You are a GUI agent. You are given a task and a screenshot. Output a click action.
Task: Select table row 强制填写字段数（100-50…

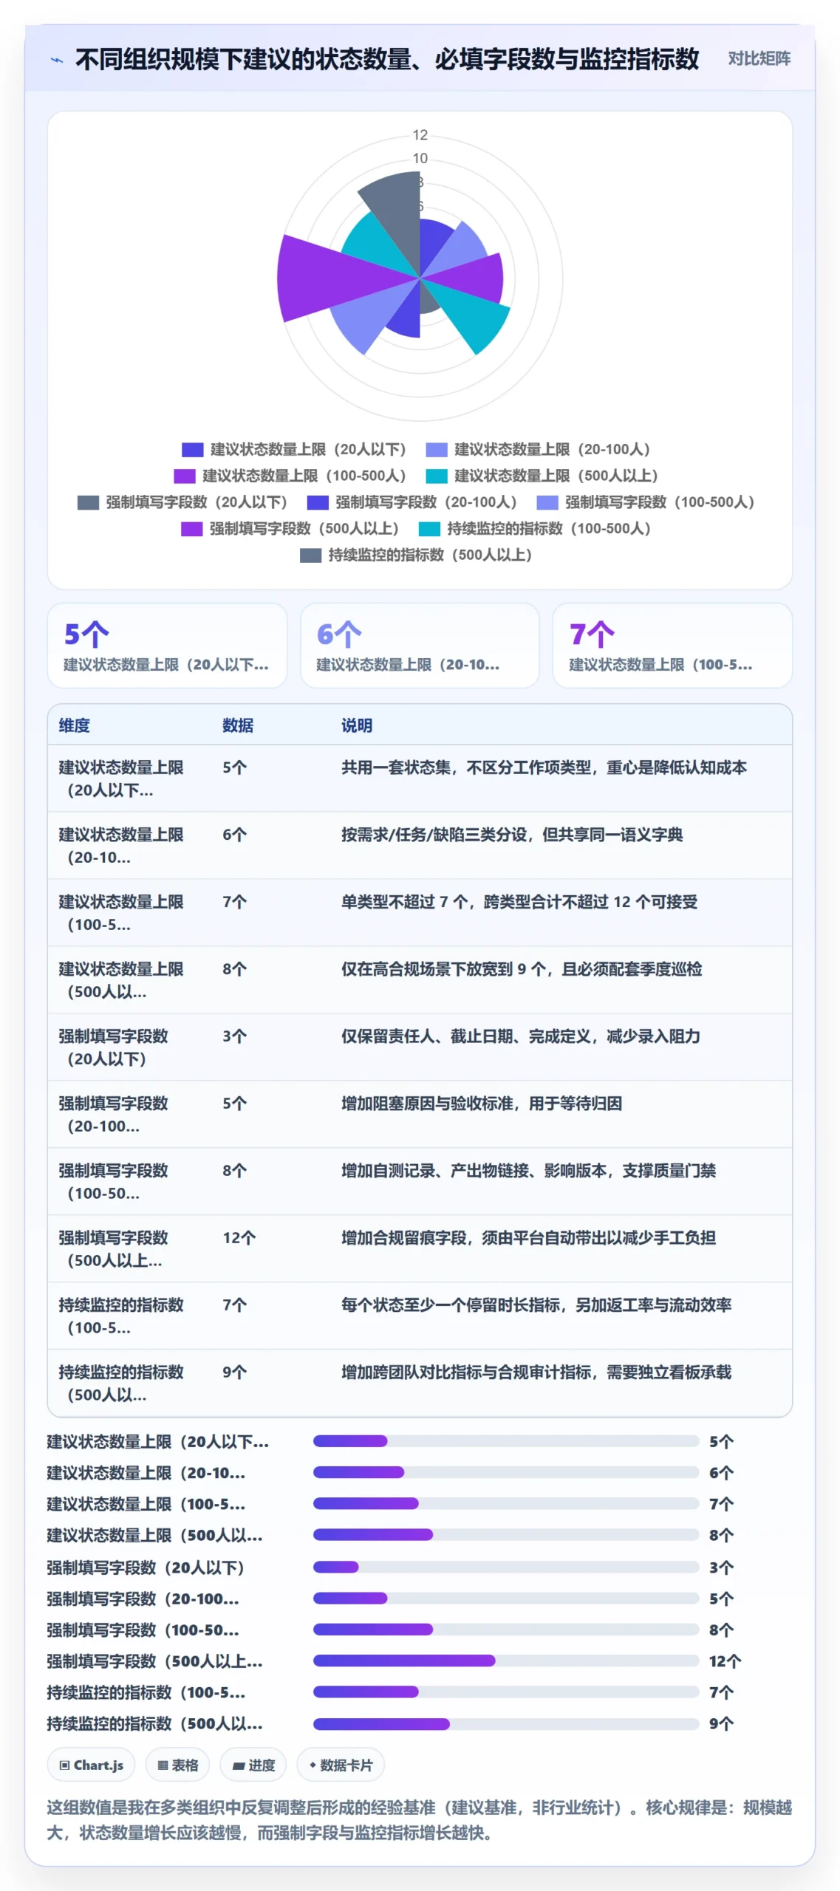click(420, 1182)
